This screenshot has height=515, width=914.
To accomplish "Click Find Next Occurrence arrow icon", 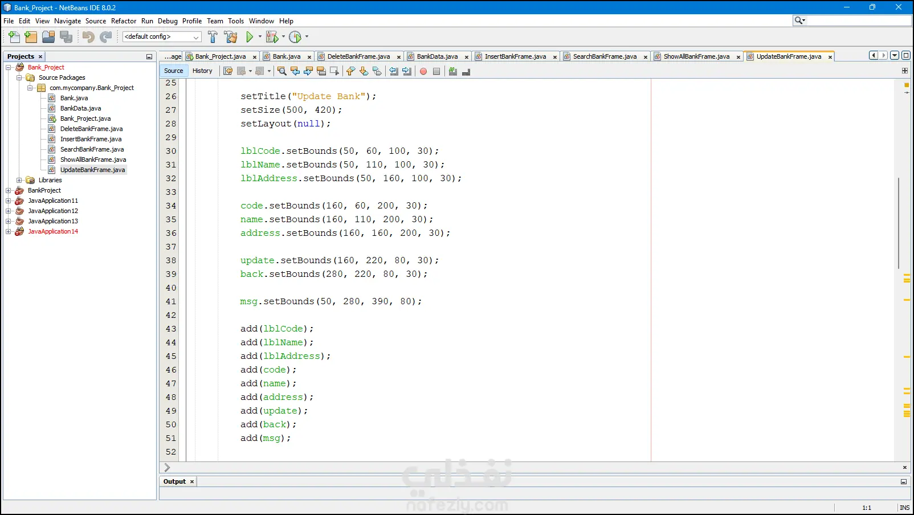I will [x=308, y=71].
